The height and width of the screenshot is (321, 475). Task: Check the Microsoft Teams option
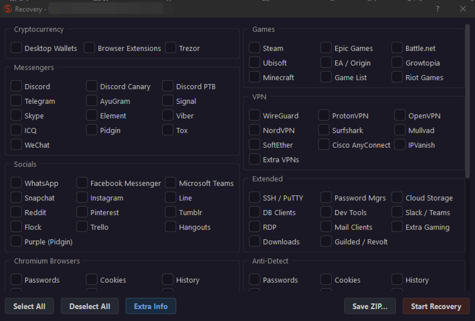pyautogui.click(x=171, y=183)
